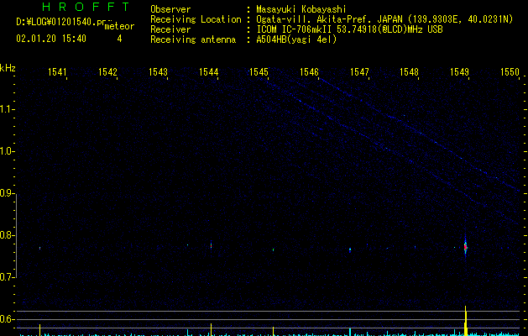The image size is (528, 336).
Task: Click the yellow power peak near 1544
Action: 212,329
